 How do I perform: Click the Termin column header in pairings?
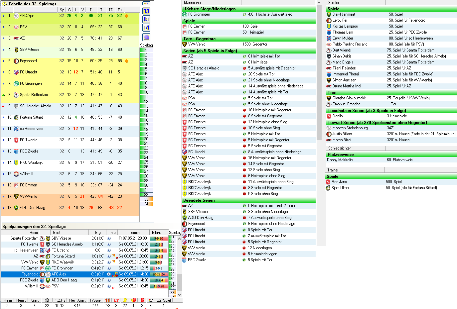pyautogui.click(x=134, y=233)
